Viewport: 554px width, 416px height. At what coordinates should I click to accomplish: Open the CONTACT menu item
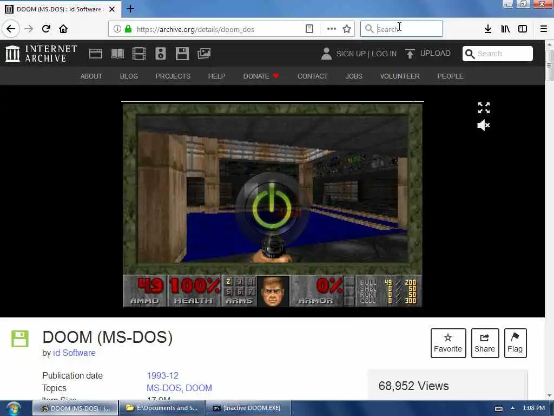tap(313, 76)
